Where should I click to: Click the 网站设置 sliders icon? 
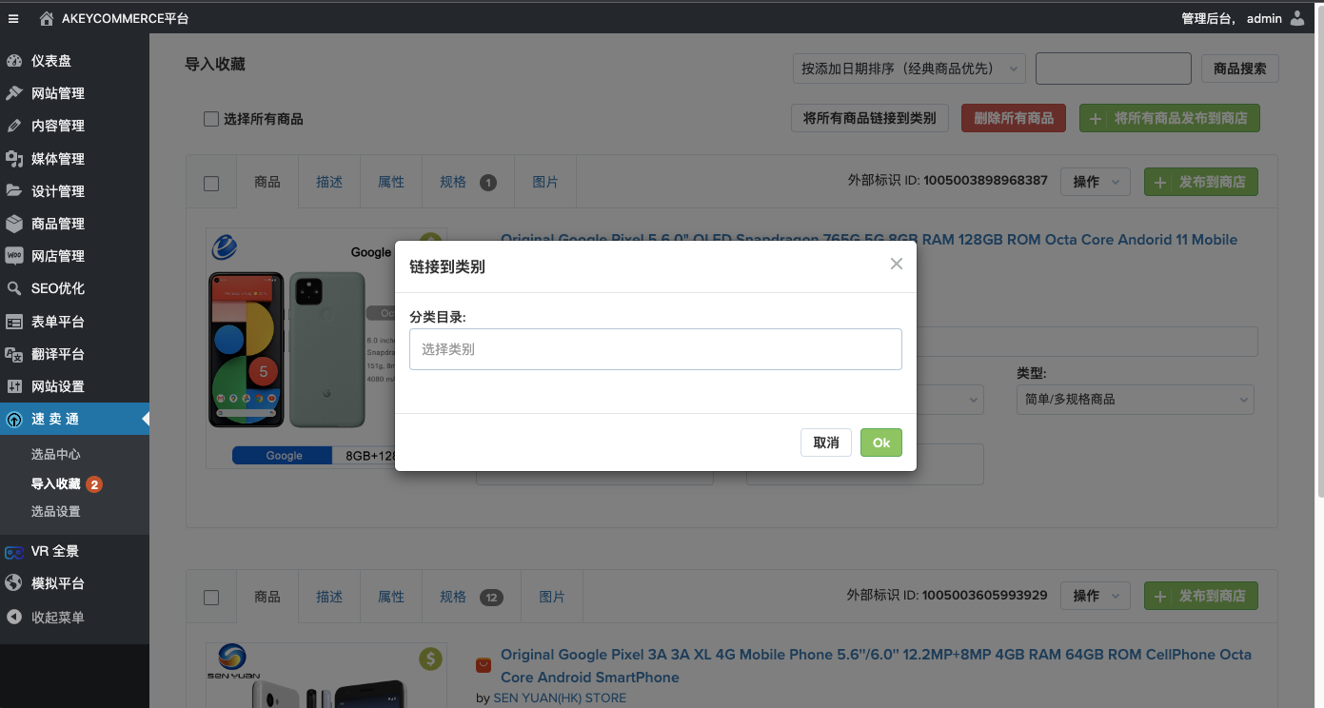click(x=14, y=386)
